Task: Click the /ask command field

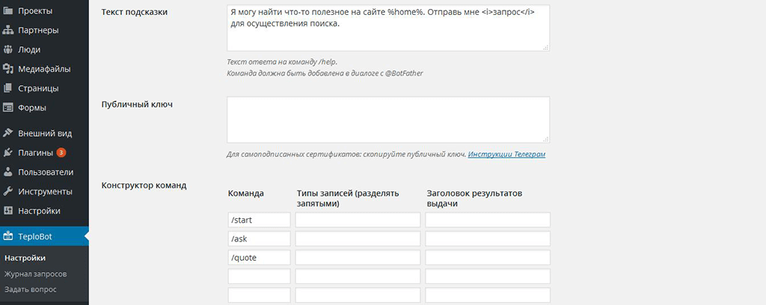Action: click(x=260, y=238)
